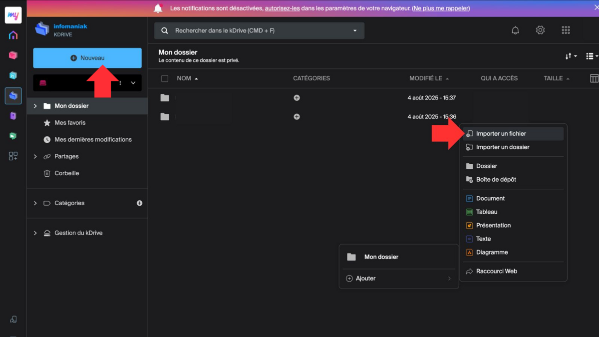599x337 pixels.
Task: Open Mes favoris
Action: 70,123
